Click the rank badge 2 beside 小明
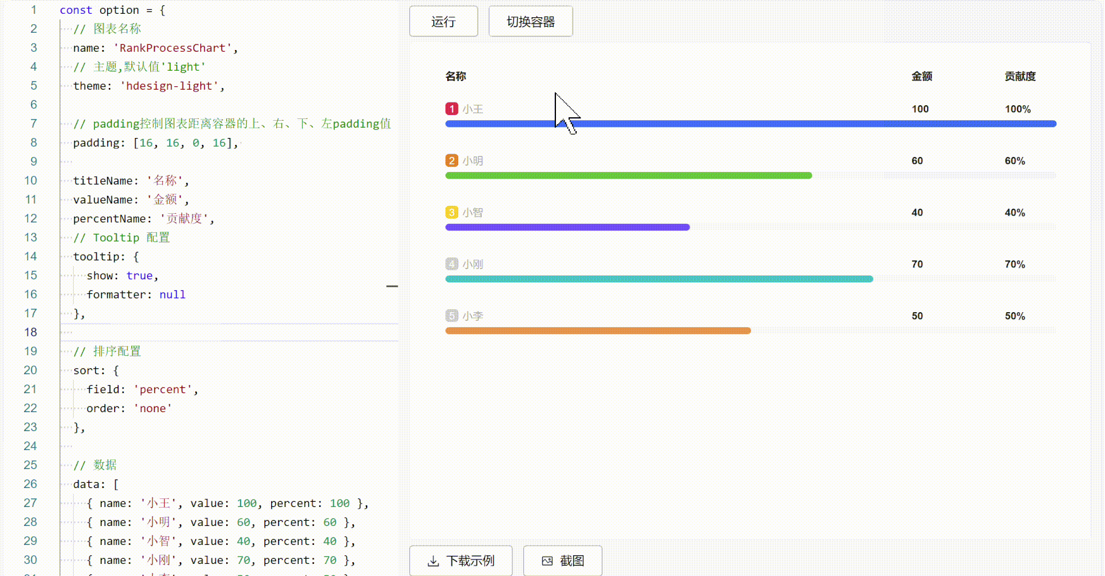This screenshot has height=576, width=1105. point(452,160)
